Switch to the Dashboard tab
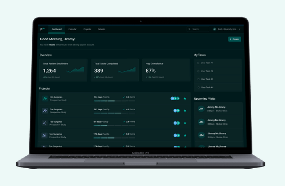The image size is (285, 186). click(x=56, y=29)
